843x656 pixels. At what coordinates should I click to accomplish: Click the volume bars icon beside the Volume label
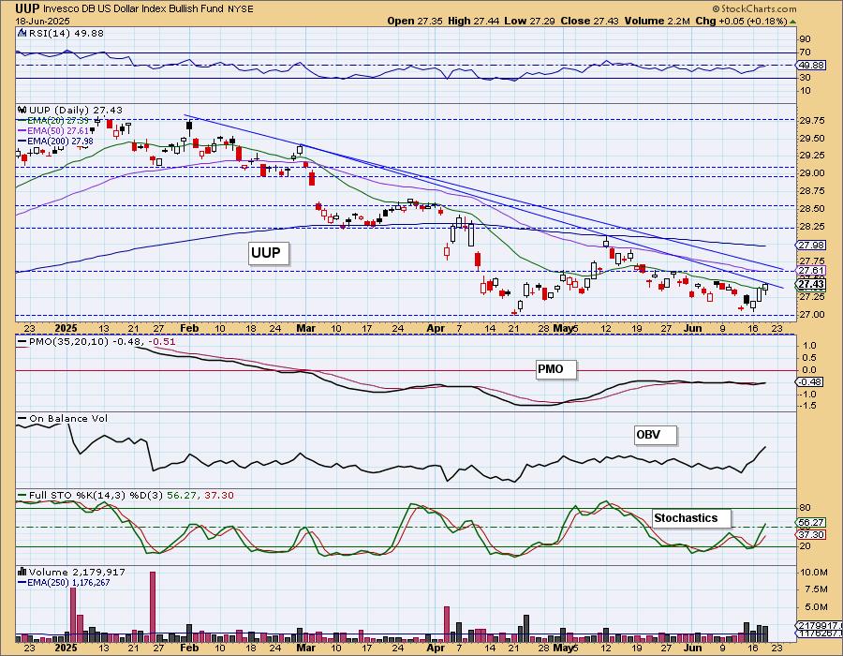(x=22, y=572)
